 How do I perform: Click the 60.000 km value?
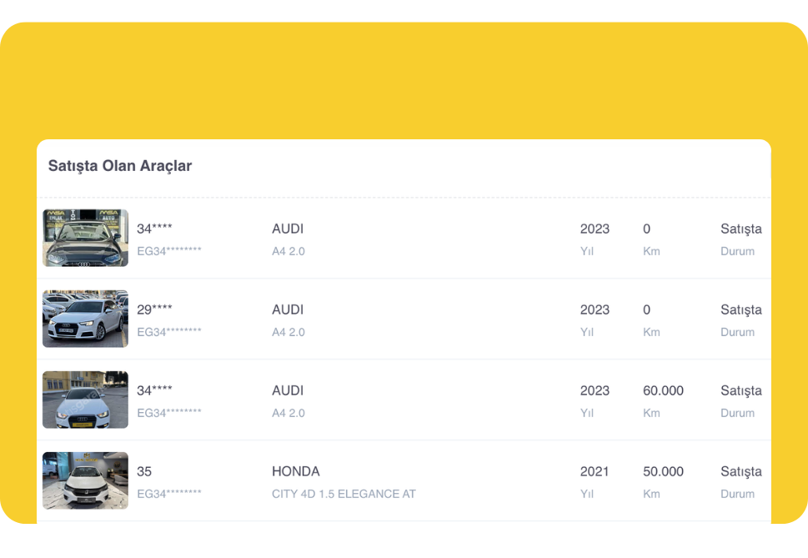(x=663, y=390)
